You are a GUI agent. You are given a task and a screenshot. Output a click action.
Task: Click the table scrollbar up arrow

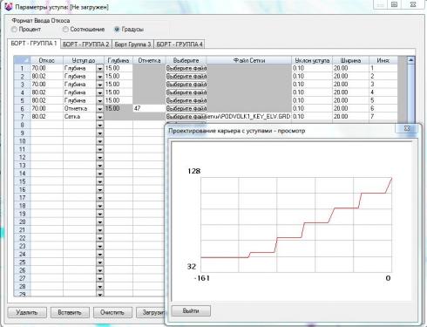410,60
